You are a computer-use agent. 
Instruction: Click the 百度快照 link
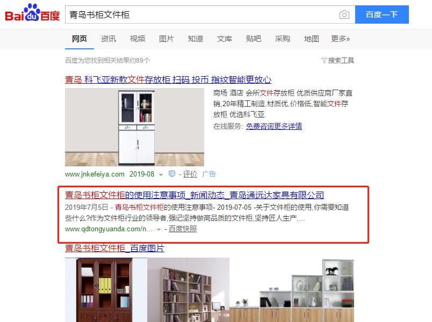(x=183, y=229)
